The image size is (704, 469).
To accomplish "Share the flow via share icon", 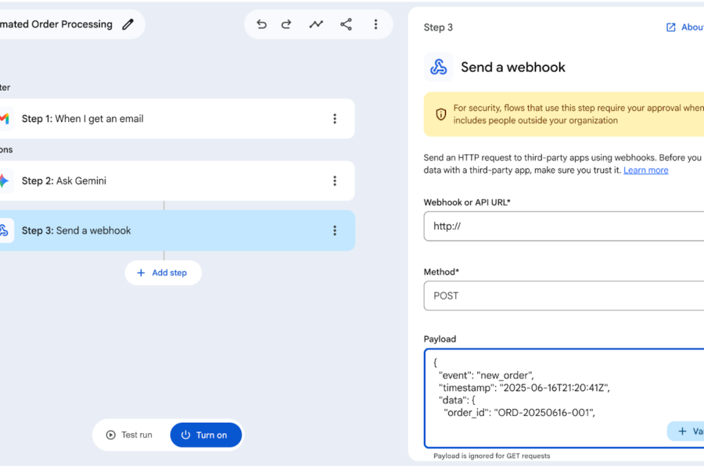I will tap(346, 24).
